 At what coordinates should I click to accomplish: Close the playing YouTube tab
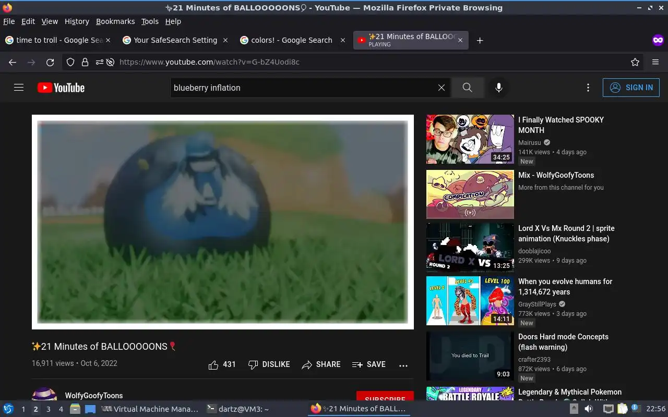tap(460, 40)
